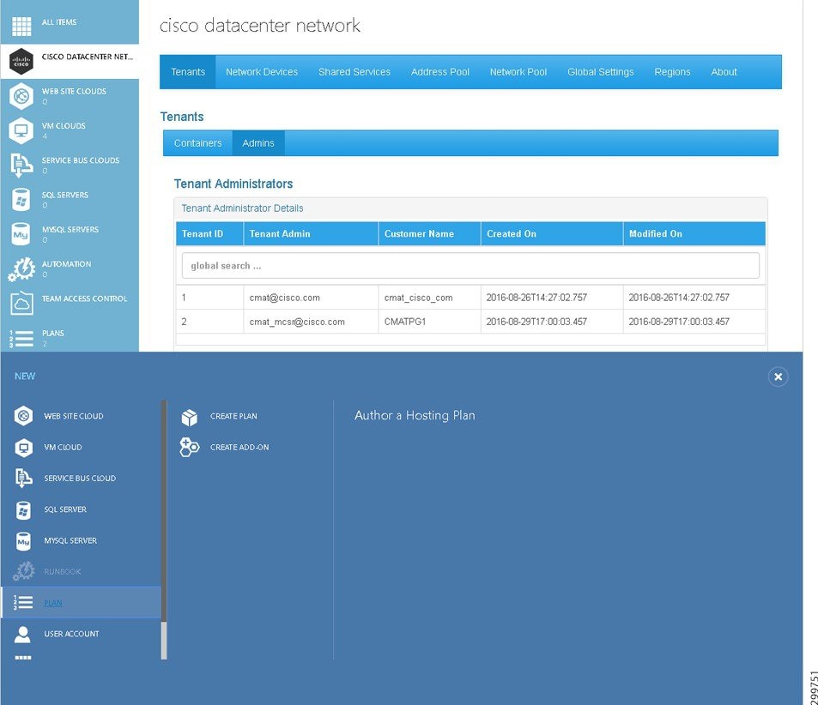The width and height of the screenshot is (818, 705).
Task: Choose User Account icon in New panel
Action: [x=22, y=634]
